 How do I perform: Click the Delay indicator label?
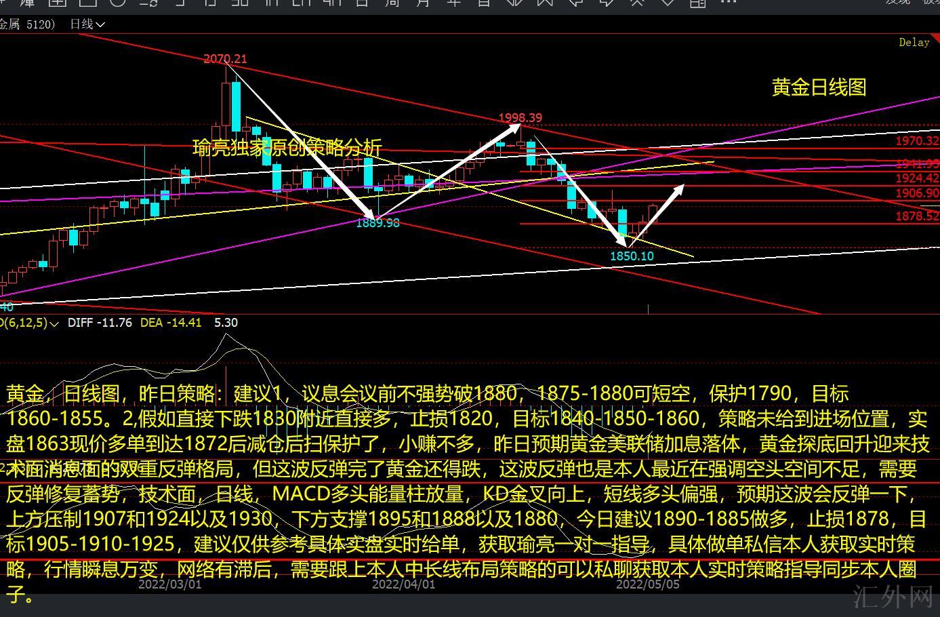[914, 43]
